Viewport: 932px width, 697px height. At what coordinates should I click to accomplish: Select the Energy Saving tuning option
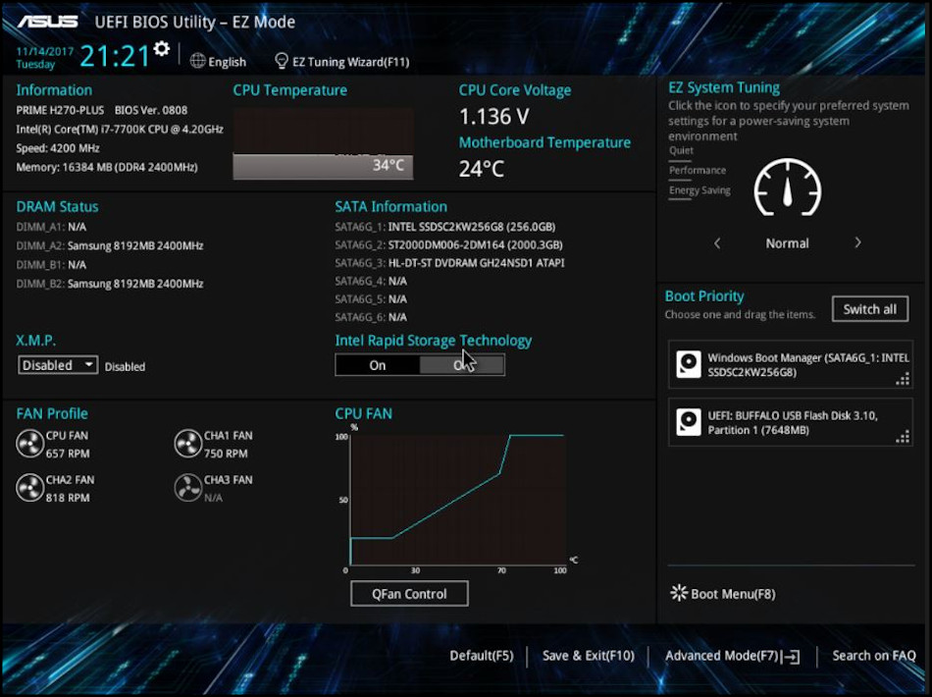699,190
